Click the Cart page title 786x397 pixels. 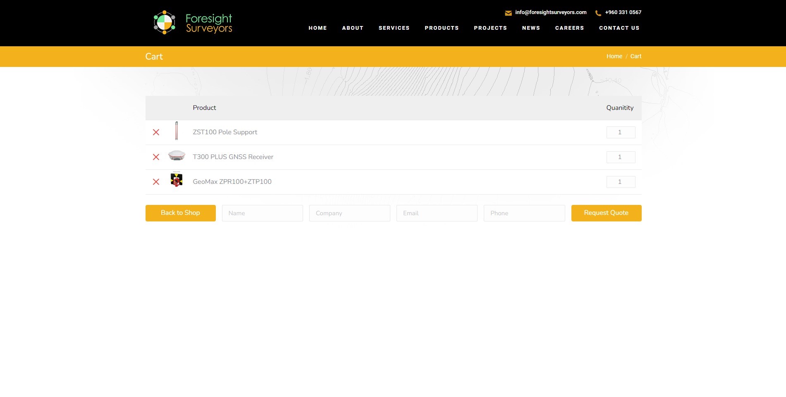(x=154, y=57)
